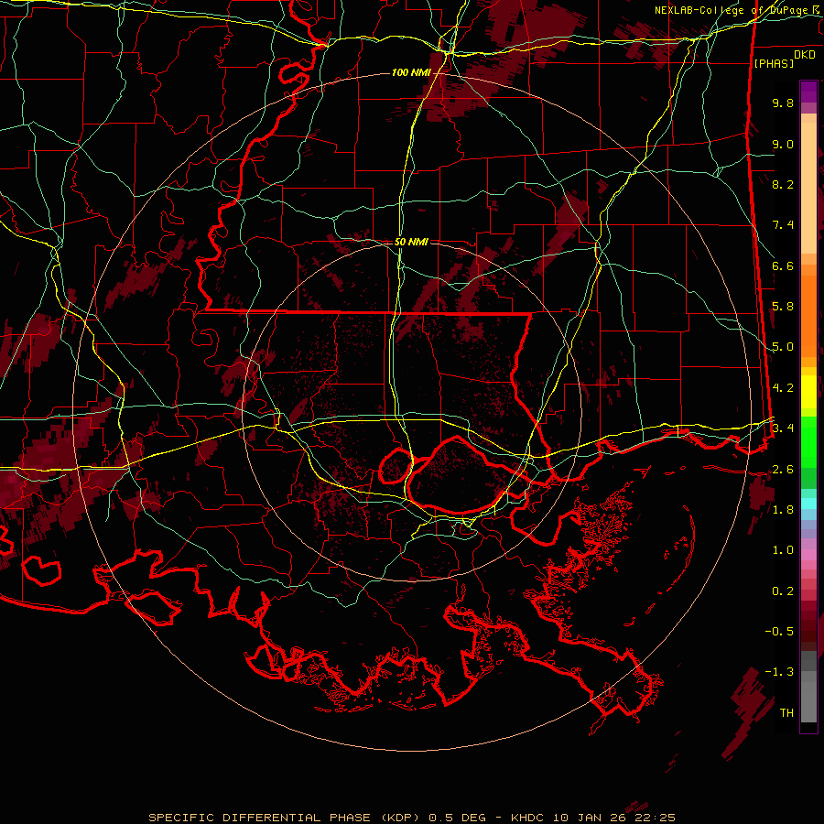Click the 100 NMI range ring label
This screenshot has height=824, width=824.
click(410, 72)
